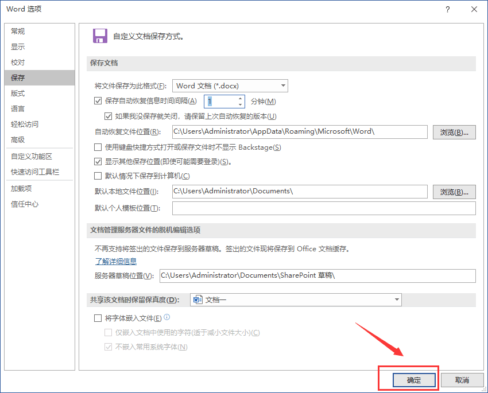488x393 pixels.
Task: Toggle 如果我没保存就关闭 keep last version checkbox
Action: (108, 116)
